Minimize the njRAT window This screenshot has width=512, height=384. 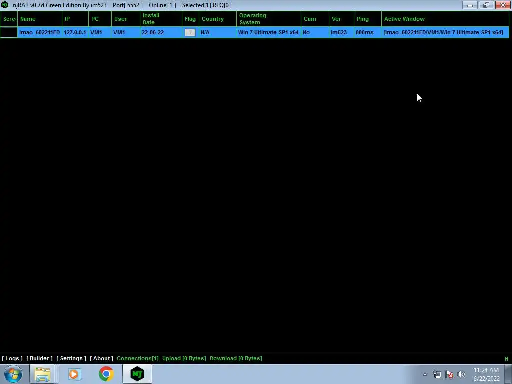(x=470, y=5)
